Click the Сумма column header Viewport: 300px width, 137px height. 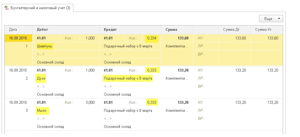pos(177,30)
